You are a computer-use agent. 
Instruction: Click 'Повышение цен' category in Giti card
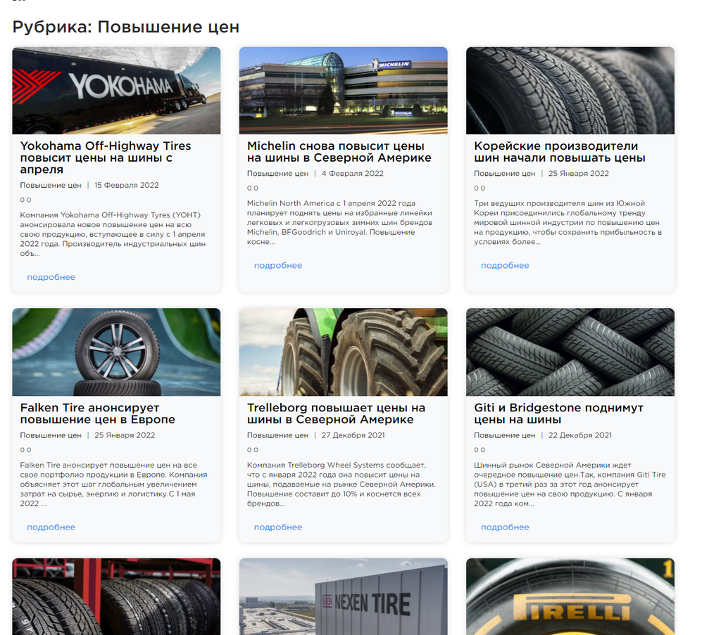pos(504,435)
